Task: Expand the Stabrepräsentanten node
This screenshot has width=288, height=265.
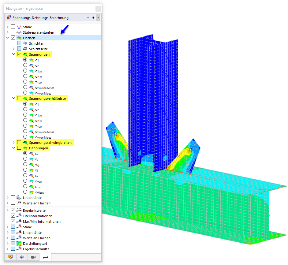Action: click(8, 32)
